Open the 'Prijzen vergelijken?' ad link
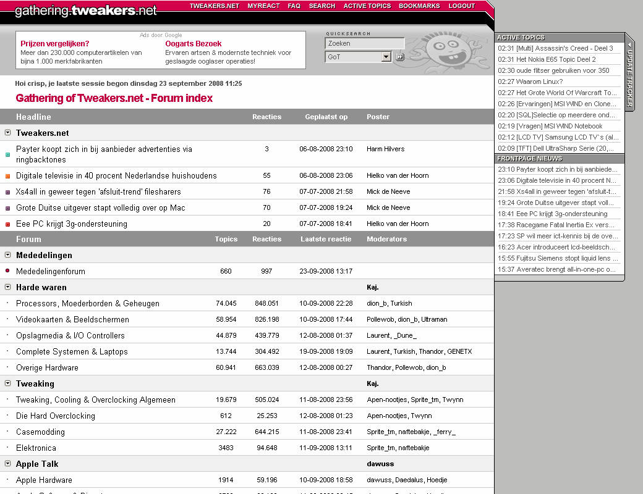 pos(54,44)
